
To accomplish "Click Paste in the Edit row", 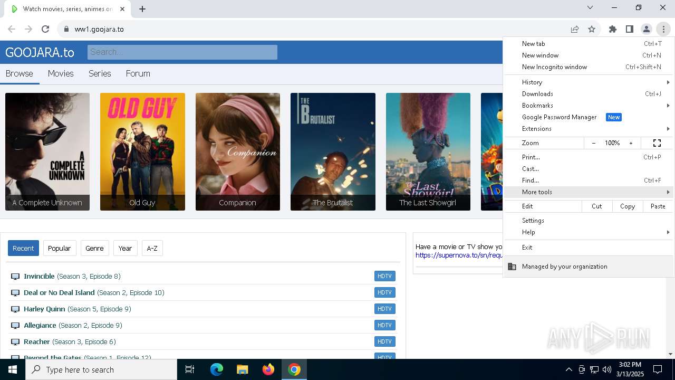I will [x=658, y=206].
